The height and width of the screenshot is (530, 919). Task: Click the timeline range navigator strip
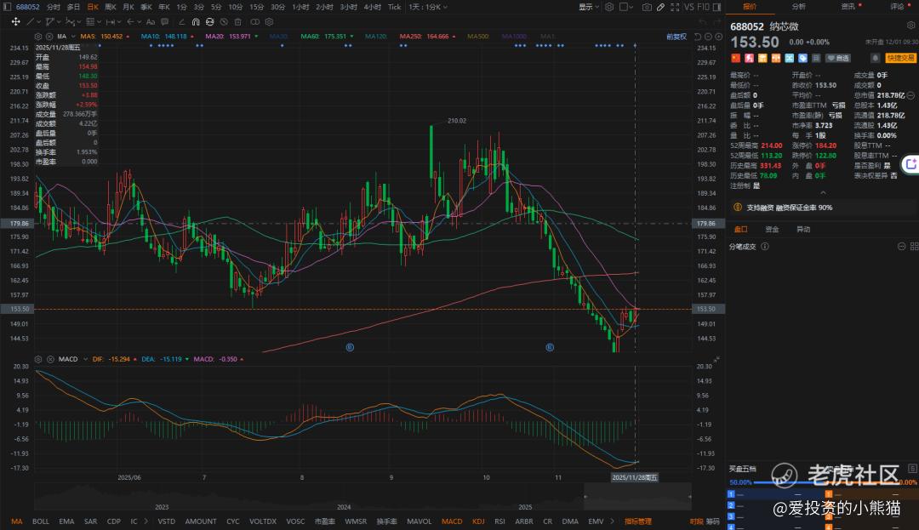pos(362,497)
